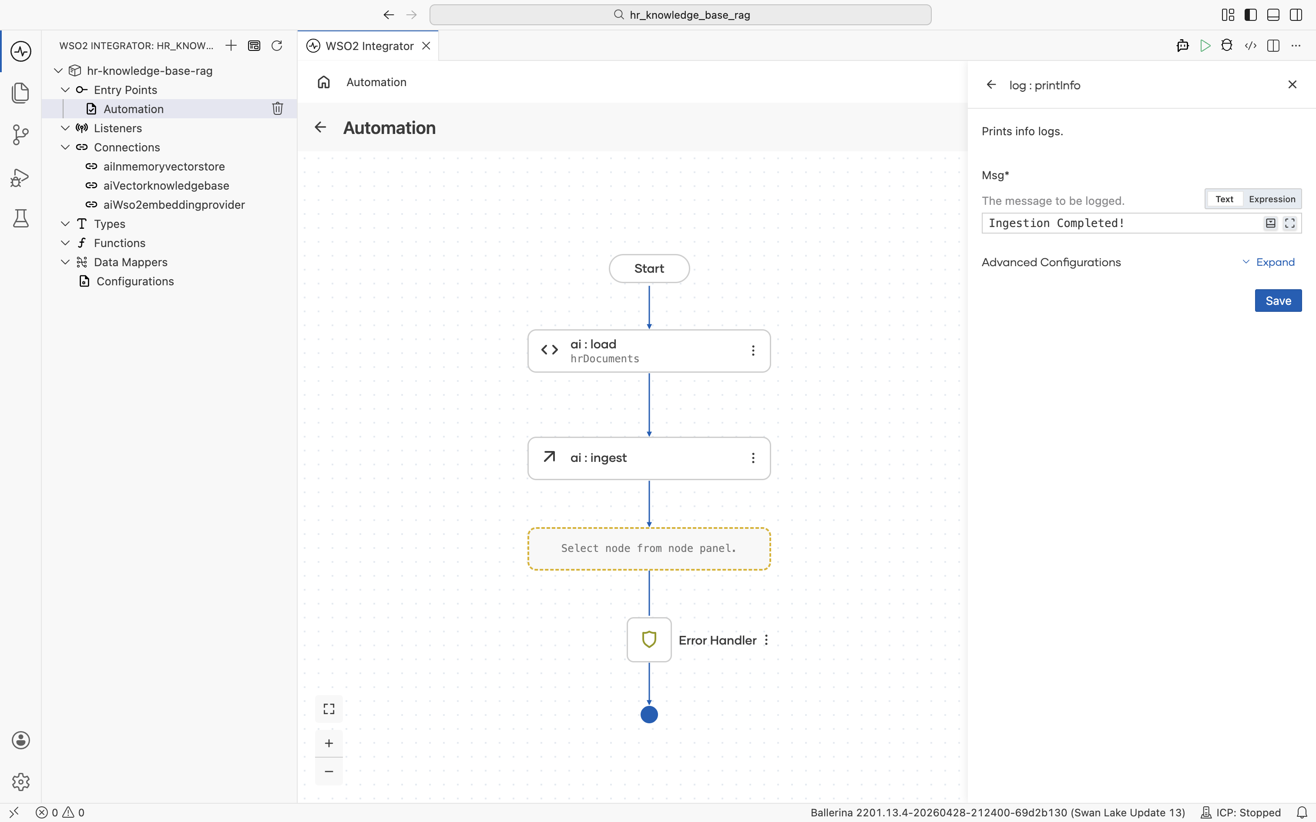Select the ai : load hrDocuments node
The width and height of the screenshot is (1316, 822).
(649, 351)
